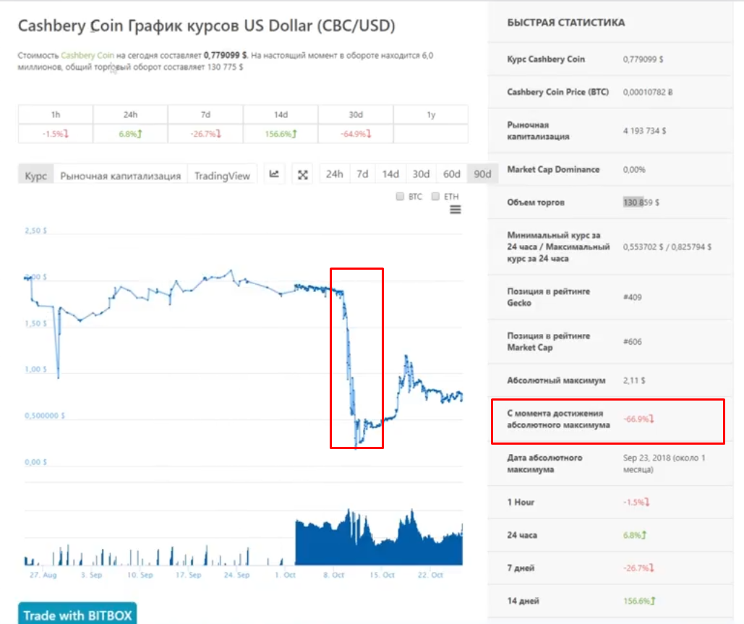Select the 7d chart range
744x624 pixels.
(362, 174)
